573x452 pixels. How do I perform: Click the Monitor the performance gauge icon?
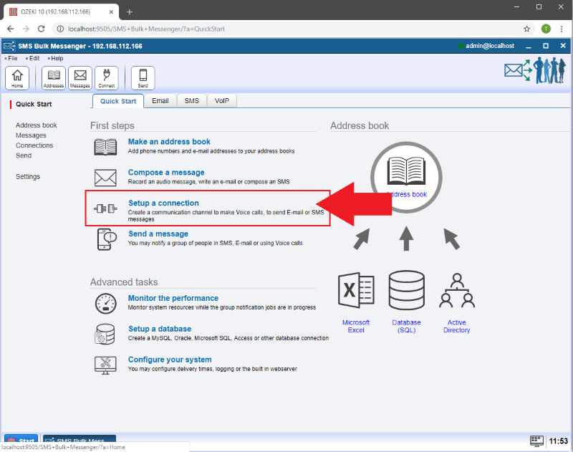[x=105, y=303]
